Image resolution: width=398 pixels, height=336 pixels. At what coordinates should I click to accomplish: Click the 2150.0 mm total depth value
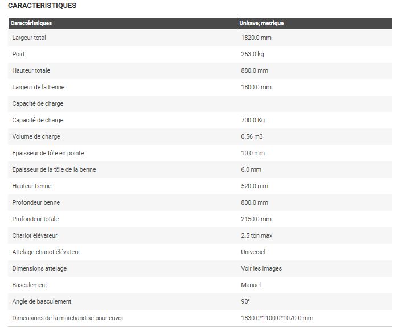click(x=256, y=219)
